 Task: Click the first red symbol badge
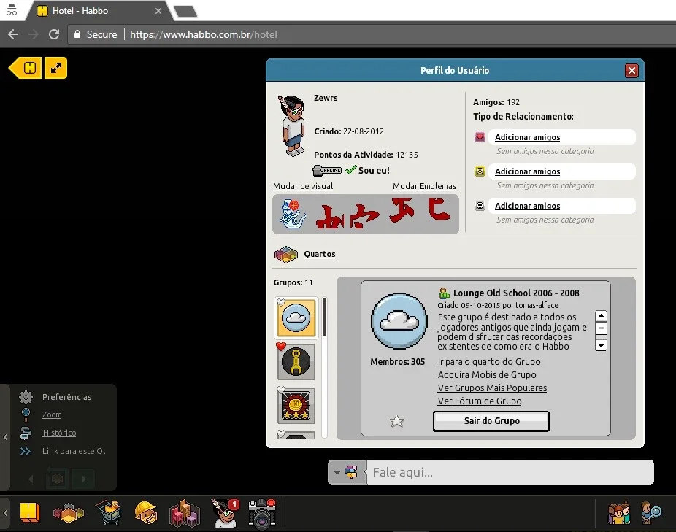[330, 216]
